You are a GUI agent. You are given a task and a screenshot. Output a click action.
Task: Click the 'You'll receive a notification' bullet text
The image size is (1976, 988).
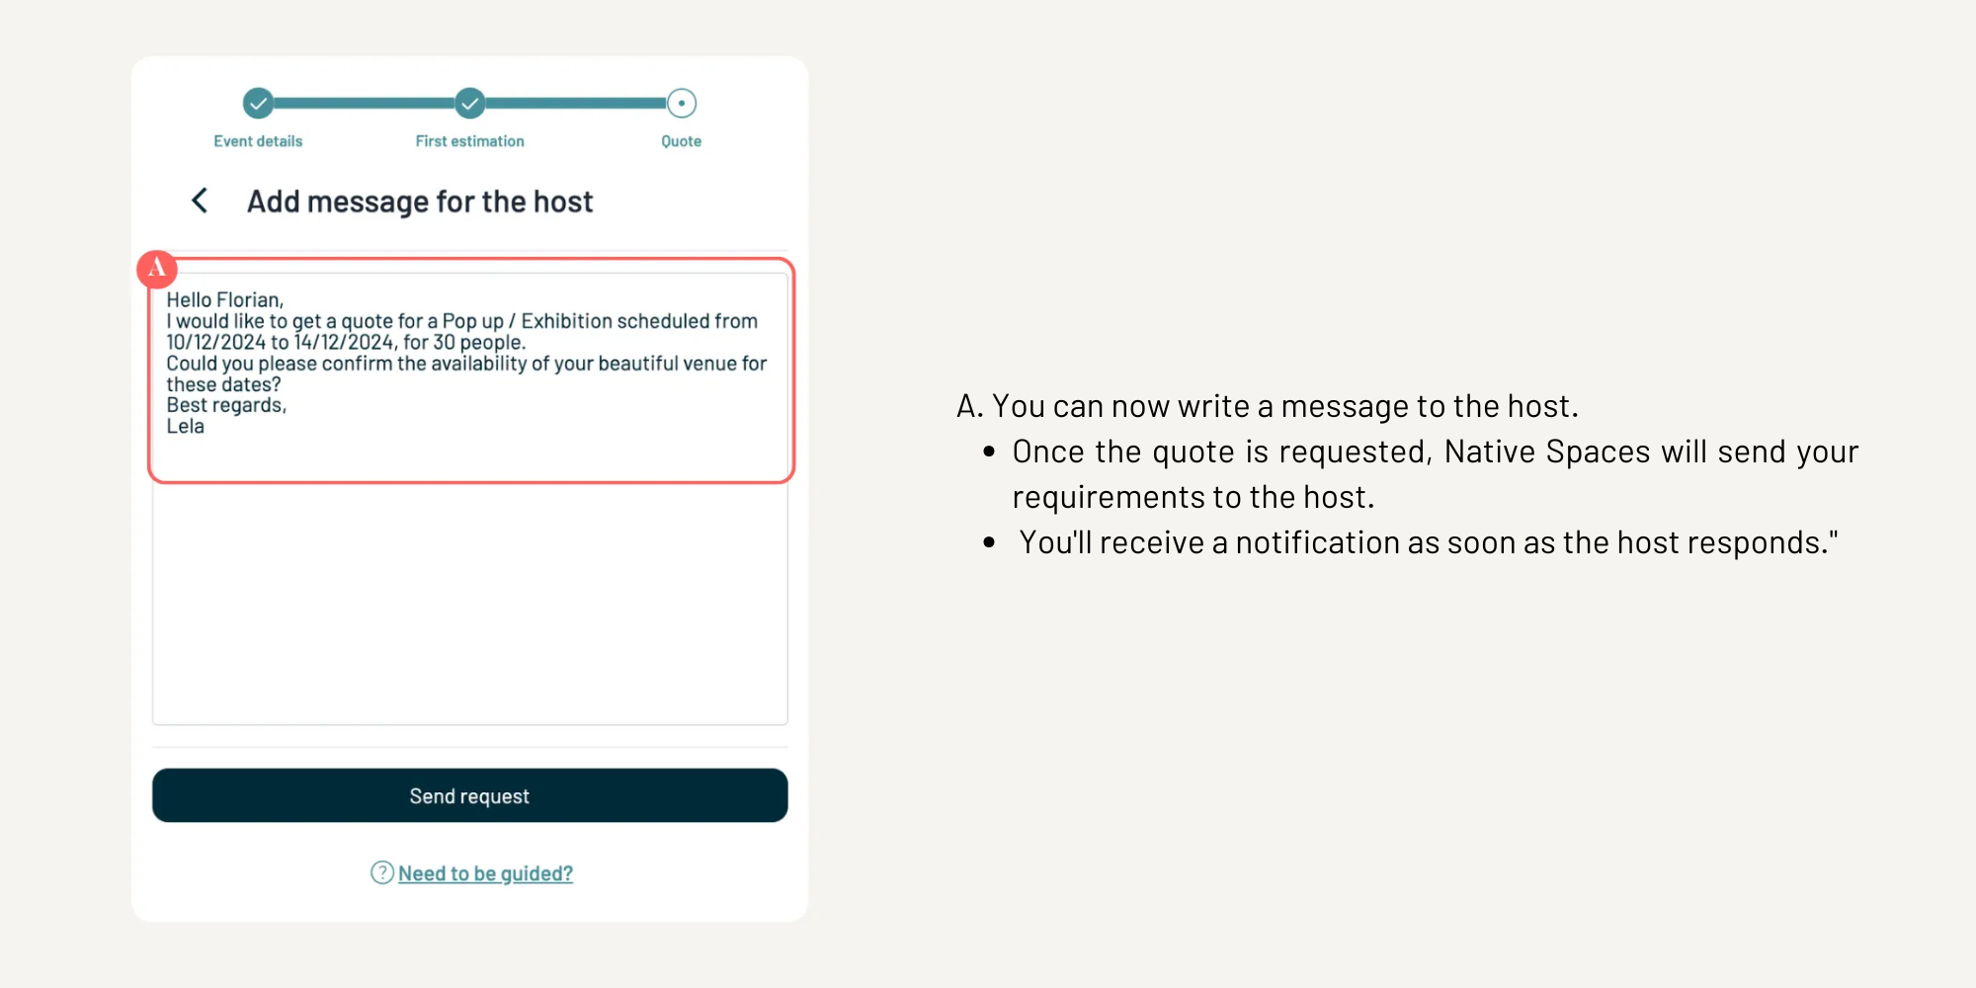tap(1428, 542)
